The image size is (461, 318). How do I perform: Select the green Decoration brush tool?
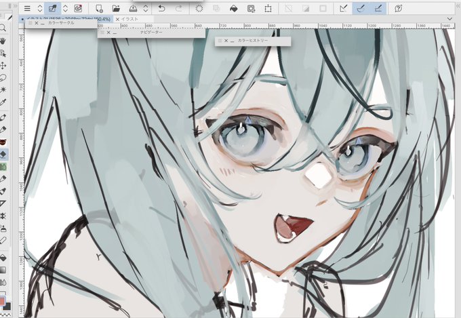pyautogui.click(x=3, y=167)
